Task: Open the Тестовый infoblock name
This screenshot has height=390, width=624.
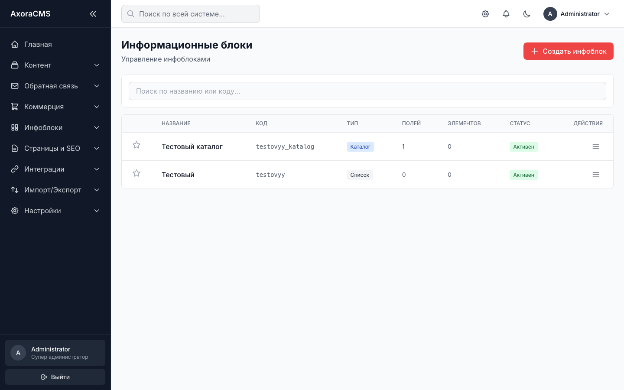Action: click(178, 175)
